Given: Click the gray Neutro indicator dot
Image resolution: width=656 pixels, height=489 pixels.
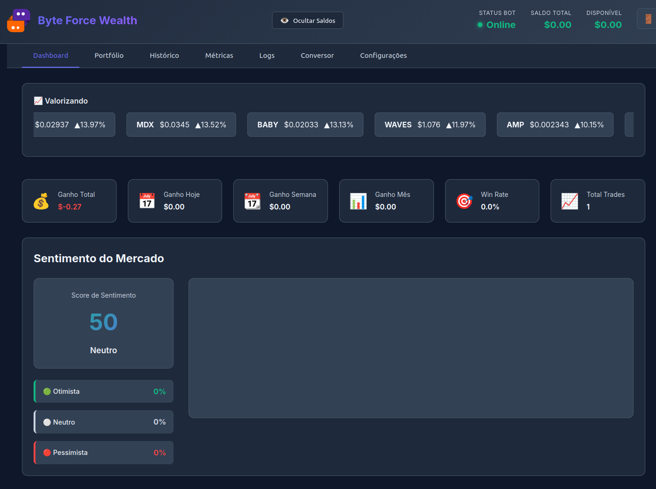Looking at the screenshot, I should pyautogui.click(x=47, y=422).
